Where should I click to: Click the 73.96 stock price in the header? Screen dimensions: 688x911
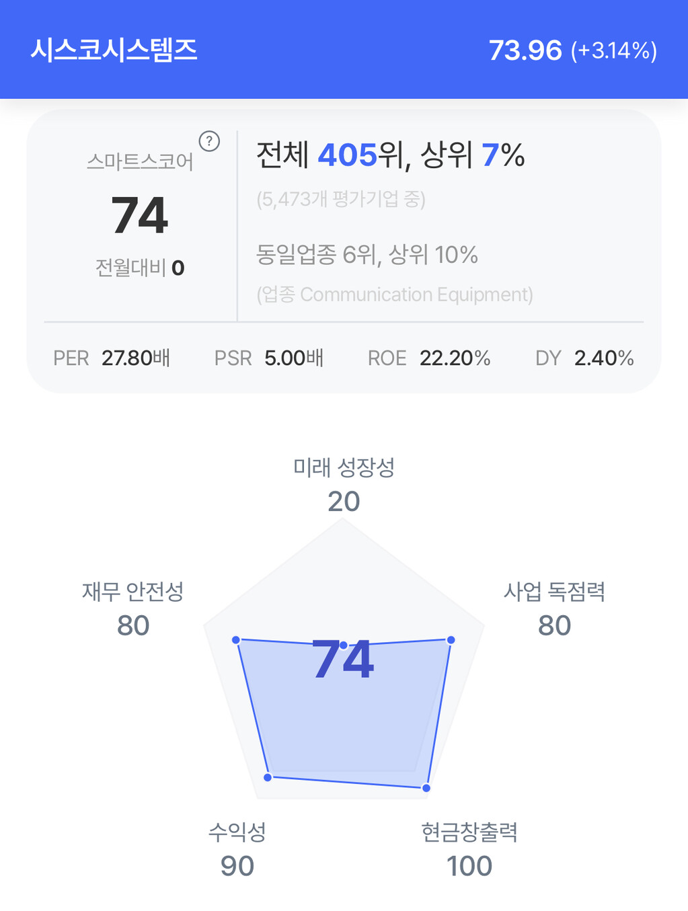[x=525, y=50]
